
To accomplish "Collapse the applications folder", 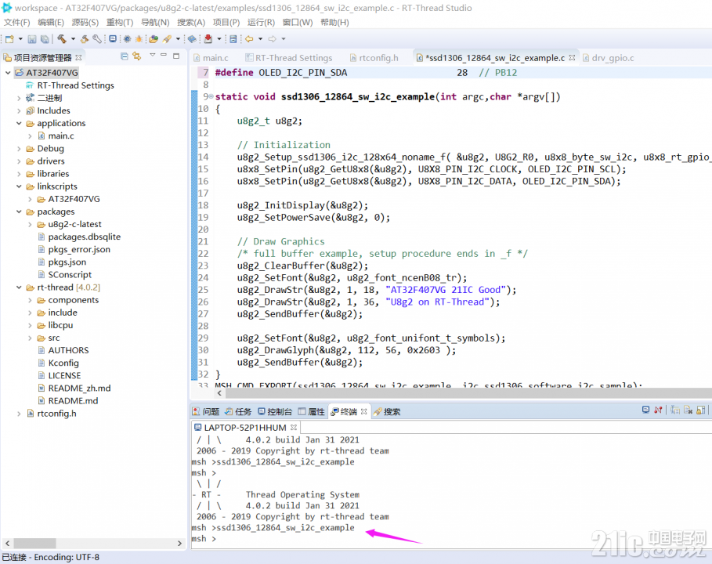I will tap(19, 124).
